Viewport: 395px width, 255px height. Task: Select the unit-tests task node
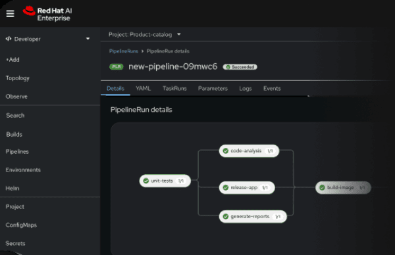[165, 181]
